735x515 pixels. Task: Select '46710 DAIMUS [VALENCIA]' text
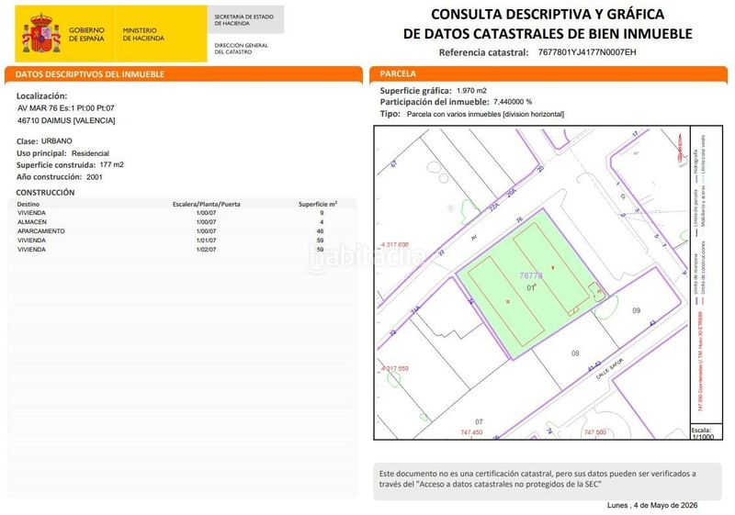tap(66, 120)
